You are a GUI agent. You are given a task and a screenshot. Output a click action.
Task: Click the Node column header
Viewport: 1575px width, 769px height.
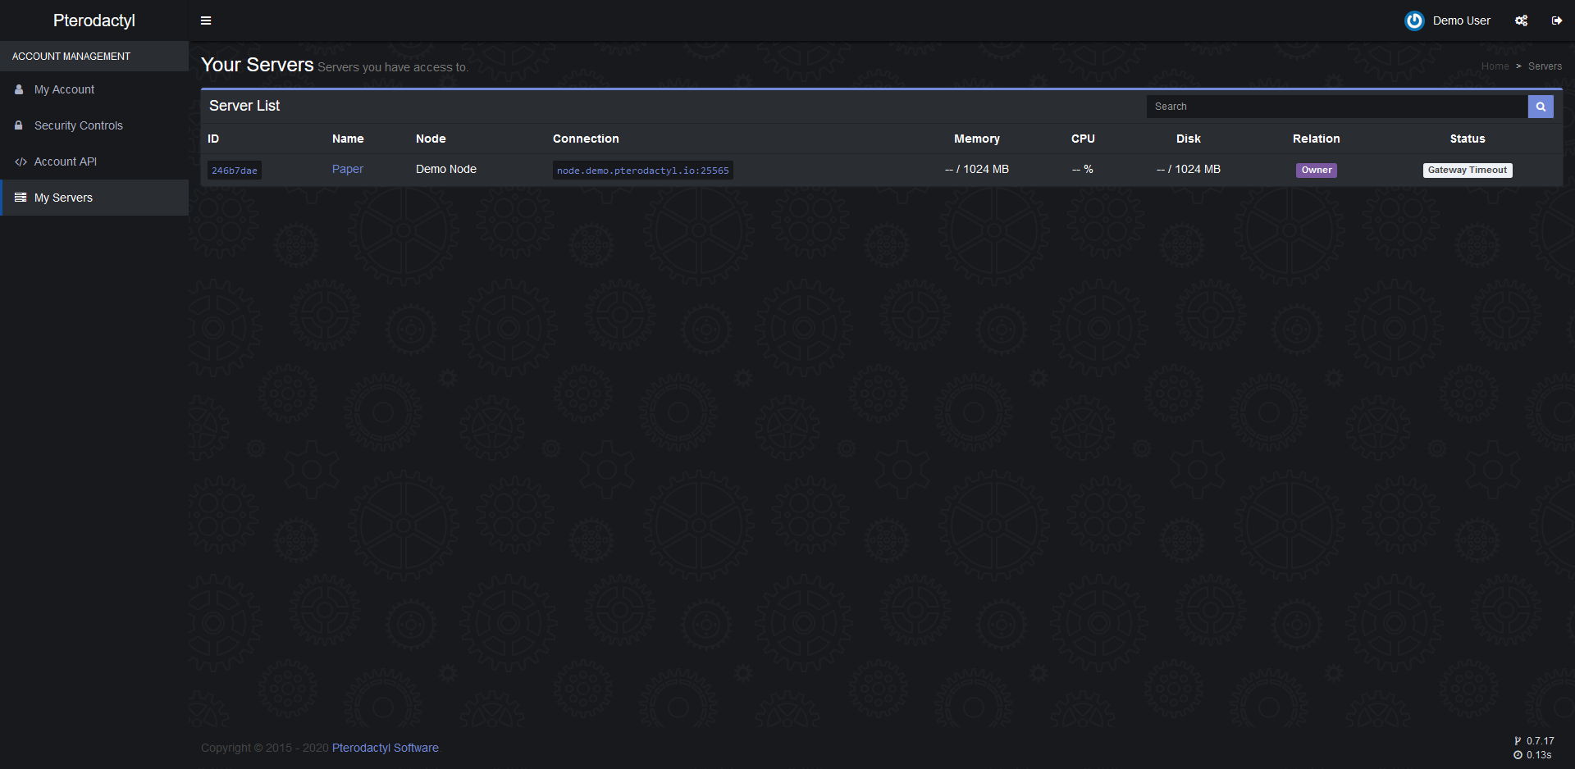[x=431, y=139]
